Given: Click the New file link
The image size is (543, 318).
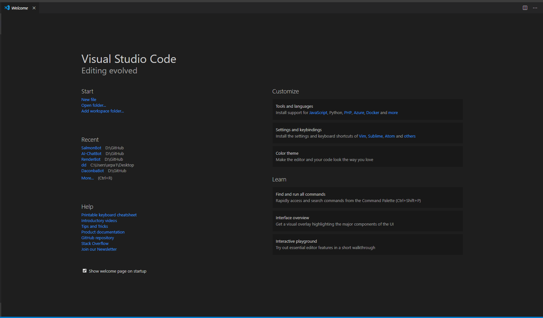Looking at the screenshot, I should click(89, 99).
